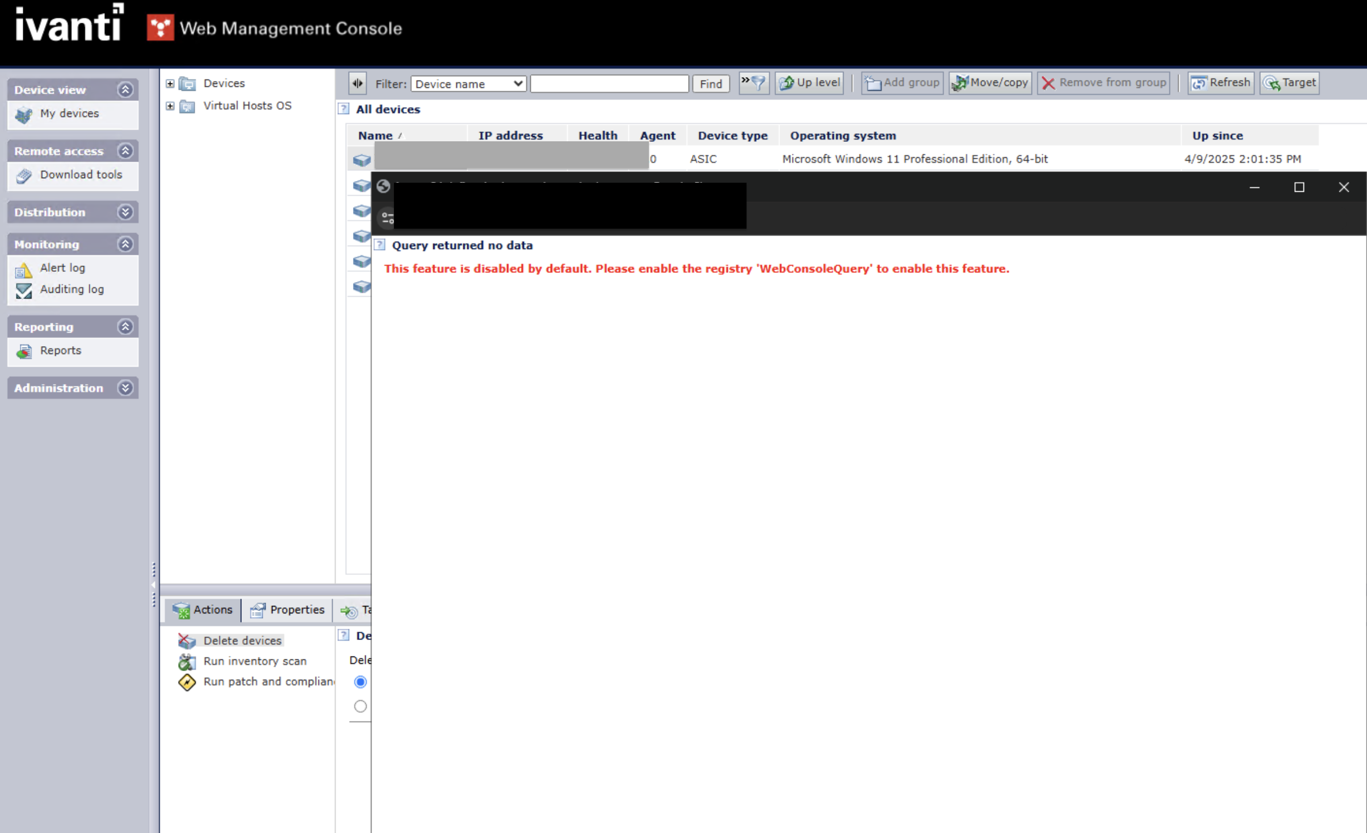Viewport: 1367px width, 833px height.
Task: Click the My devices icon
Action: click(x=23, y=115)
